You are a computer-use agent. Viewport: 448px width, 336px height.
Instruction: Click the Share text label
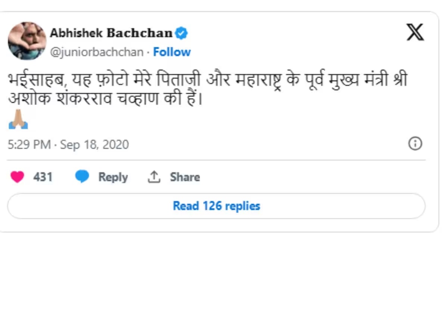(185, 177)
